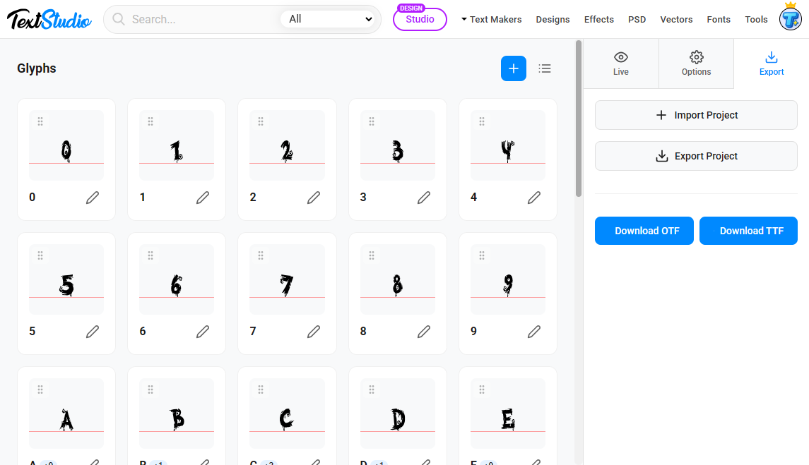Open the Fonts menu item
The image size is (809, 465).
pyautogui.click(x=719, y=19)
